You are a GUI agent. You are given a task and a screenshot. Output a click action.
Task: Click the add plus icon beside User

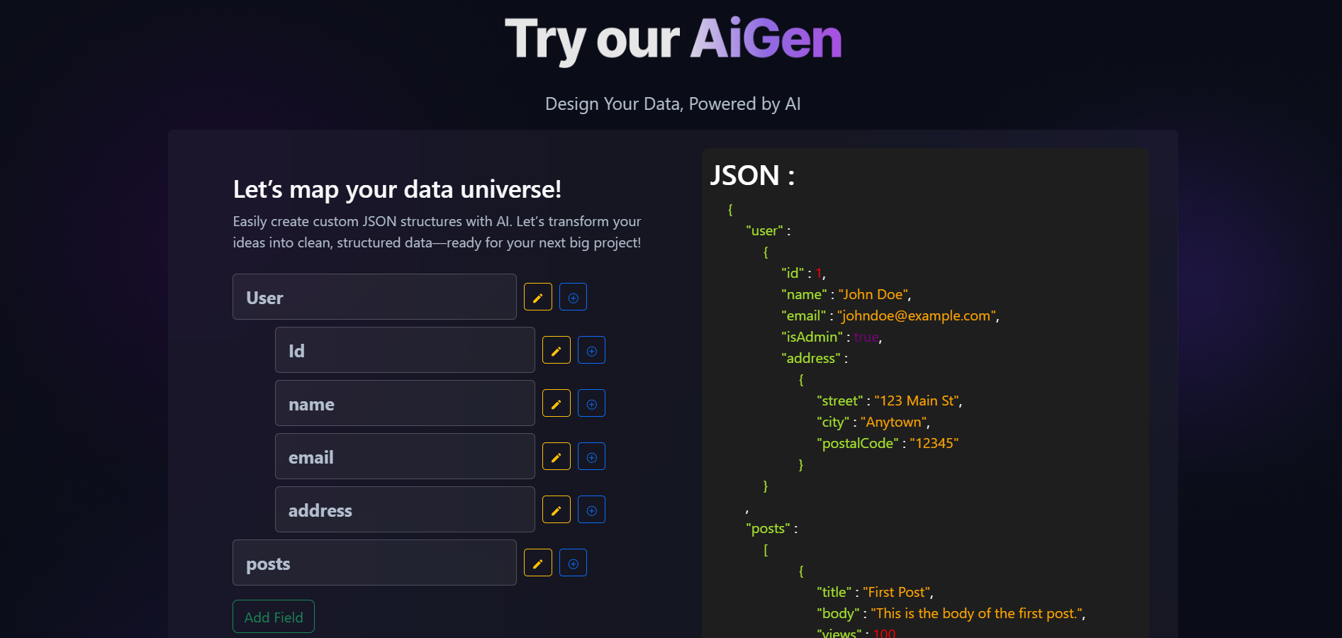coord(573,297)
